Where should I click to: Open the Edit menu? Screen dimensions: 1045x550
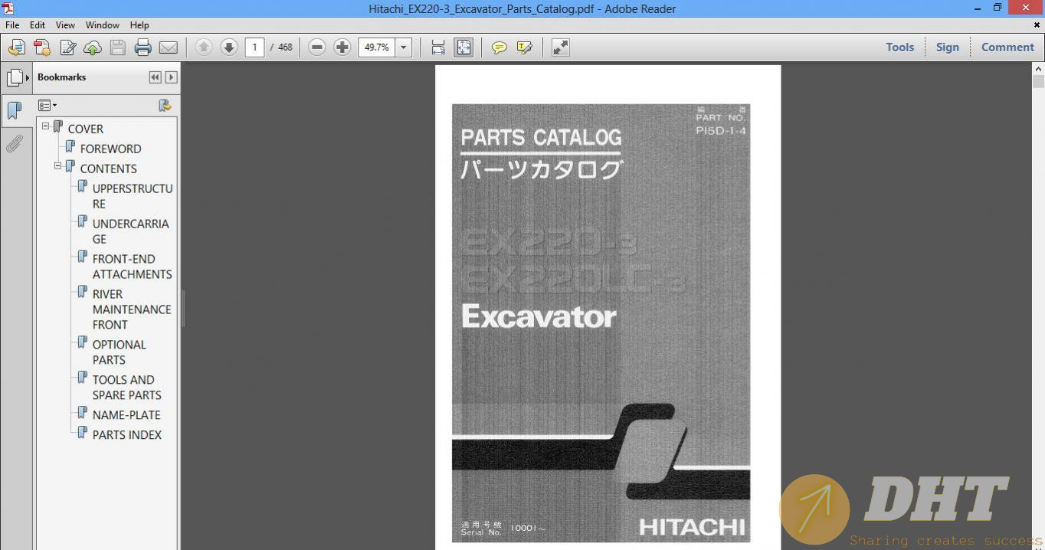[x=38, y=25]
